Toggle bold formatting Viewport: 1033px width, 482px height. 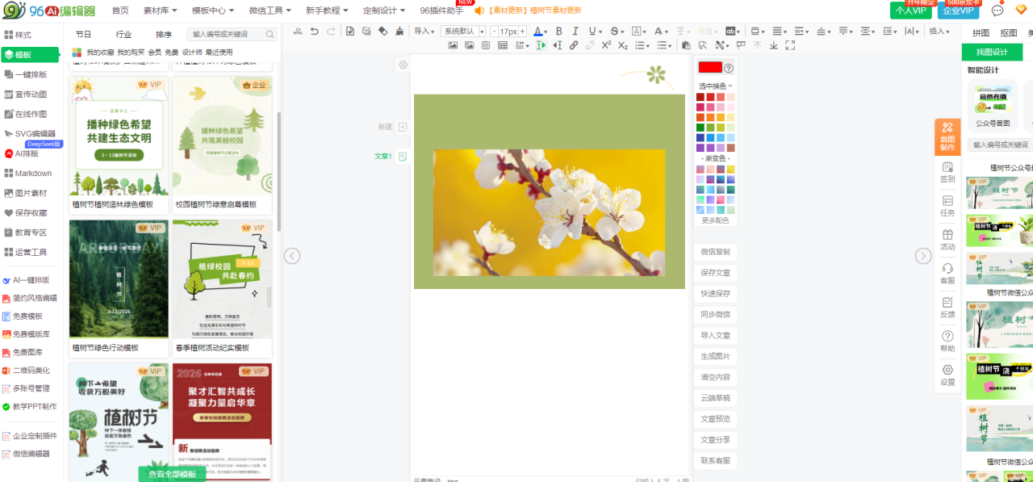pos(558,31)
